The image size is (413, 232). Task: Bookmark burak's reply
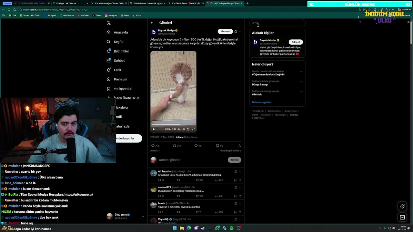235,212
